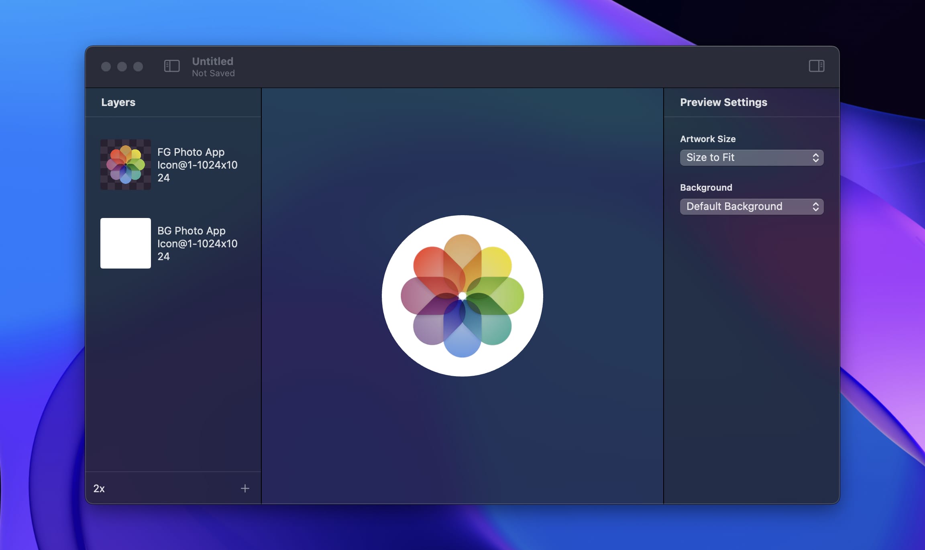The image size is (925, 550).
Task: Click the Photos flower icon preview in canvas
Action: 462,295
